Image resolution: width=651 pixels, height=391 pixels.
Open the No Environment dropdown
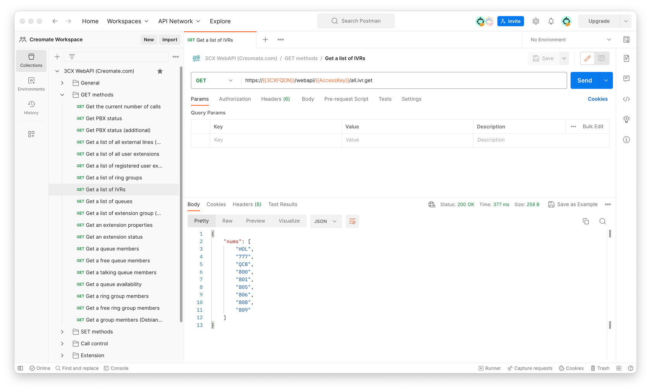point(570,40)
